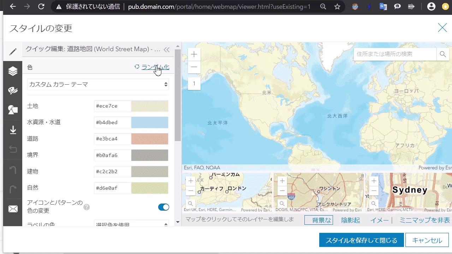Click the 道路 color swatch

150,139
